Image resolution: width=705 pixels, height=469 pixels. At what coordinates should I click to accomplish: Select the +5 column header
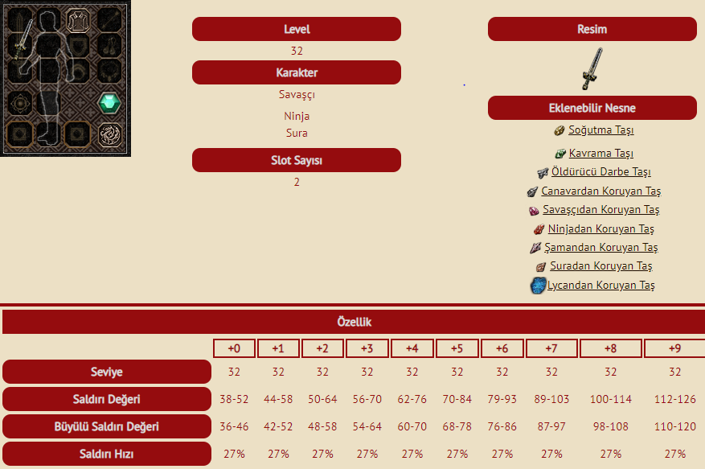coord(457,348)
